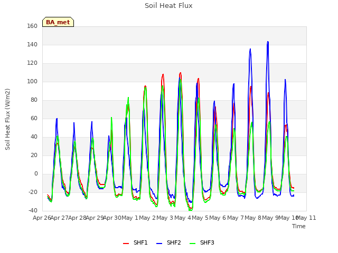Toggle the SHF3 series in the legend
The width and height of the screenshot is (338, 253).
202,242
